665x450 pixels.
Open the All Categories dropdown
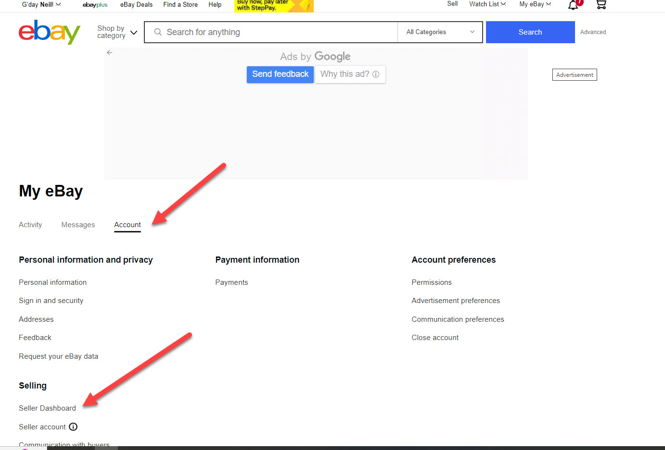pos(440,32)
